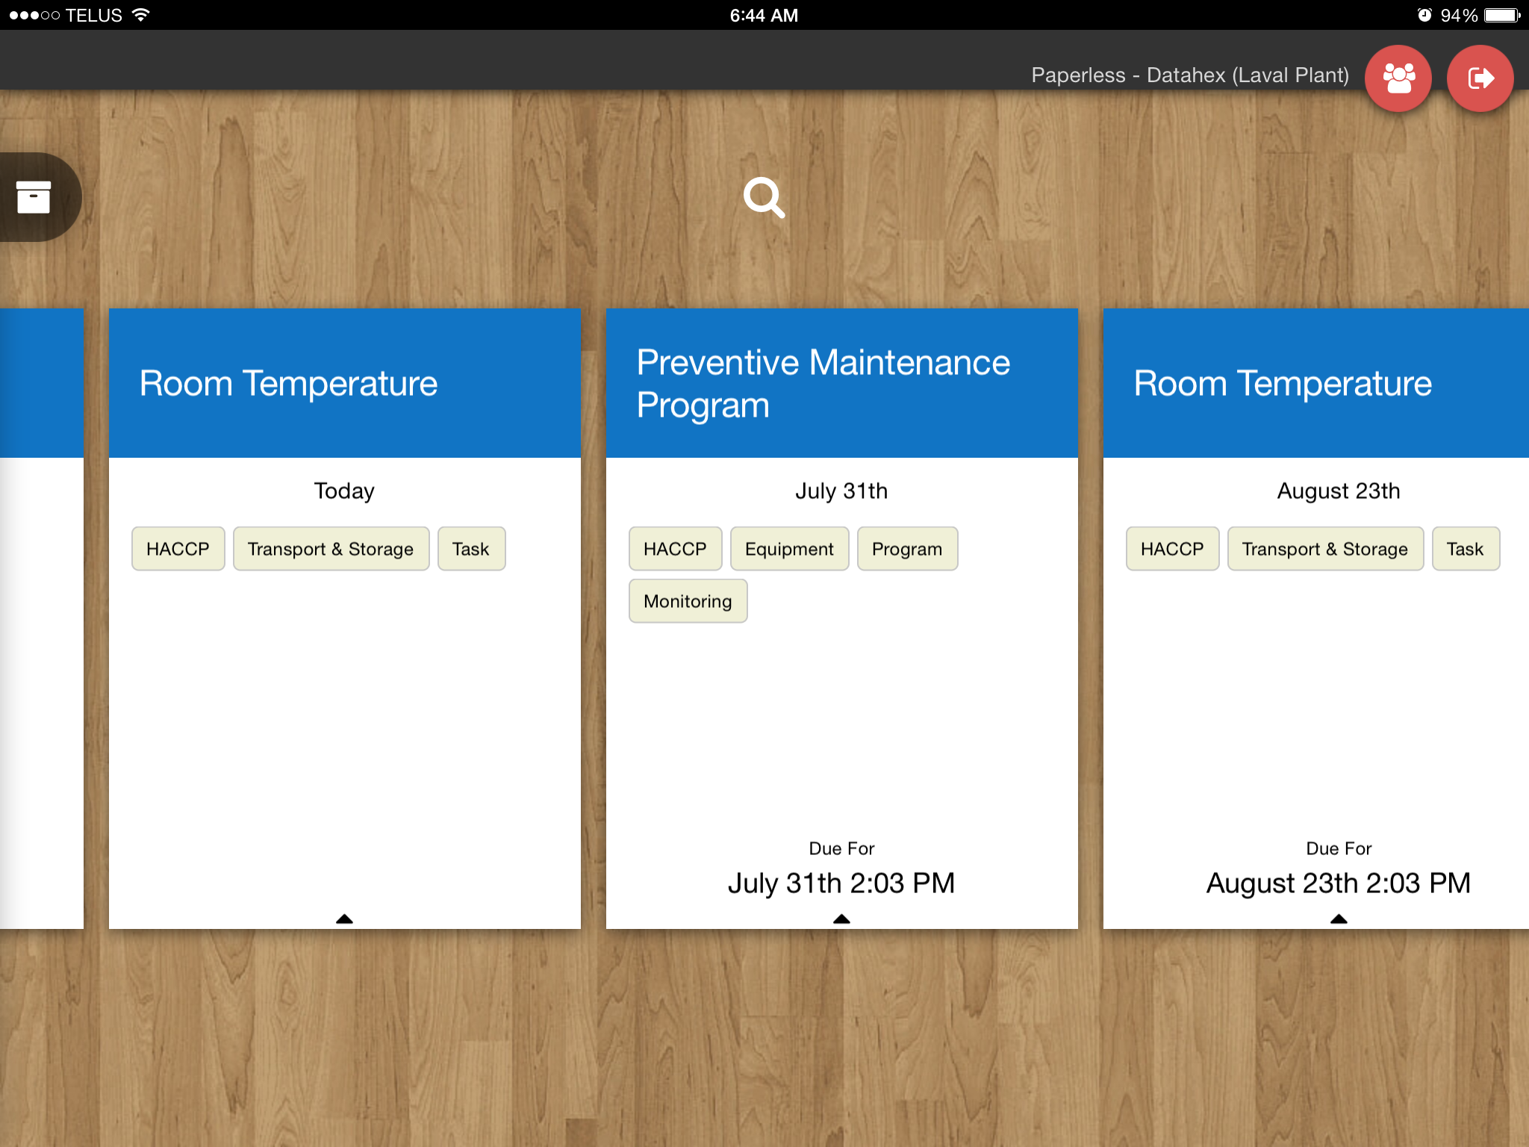The width and height of the screenshot is (1529, 1147).
Task: Expand the August 23th Room Temperature card arrow
Action: 1337,919
